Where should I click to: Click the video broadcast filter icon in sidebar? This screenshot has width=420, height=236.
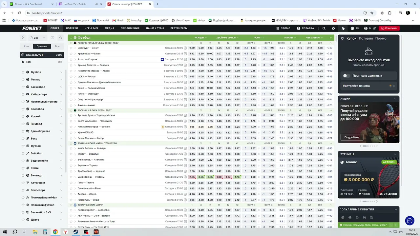pos(52,38)
